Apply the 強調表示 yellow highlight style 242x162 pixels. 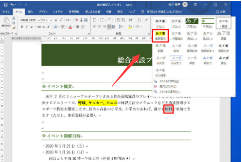(160, 36)
